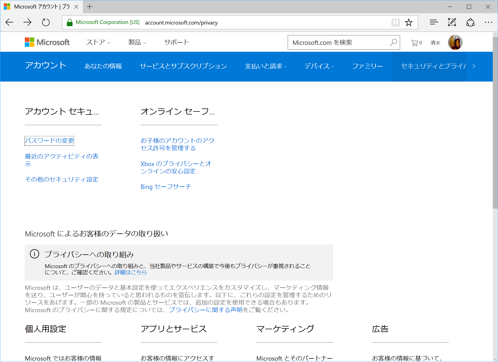Image resolution: width=498 pixels, height=362 pixels.
Task: Open the Share panel
Action: pyautogui.click(x=470, y=22)
